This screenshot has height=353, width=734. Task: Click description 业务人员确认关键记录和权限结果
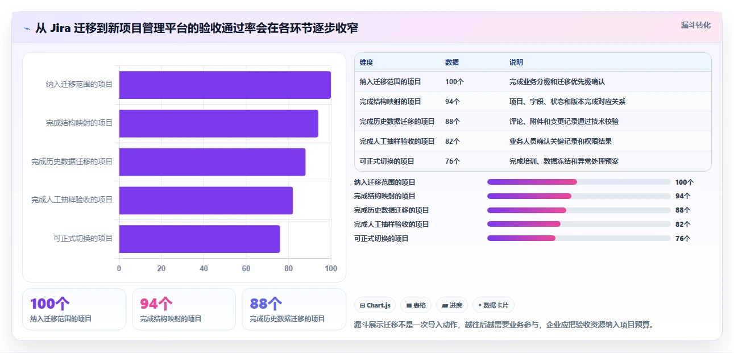561,142
